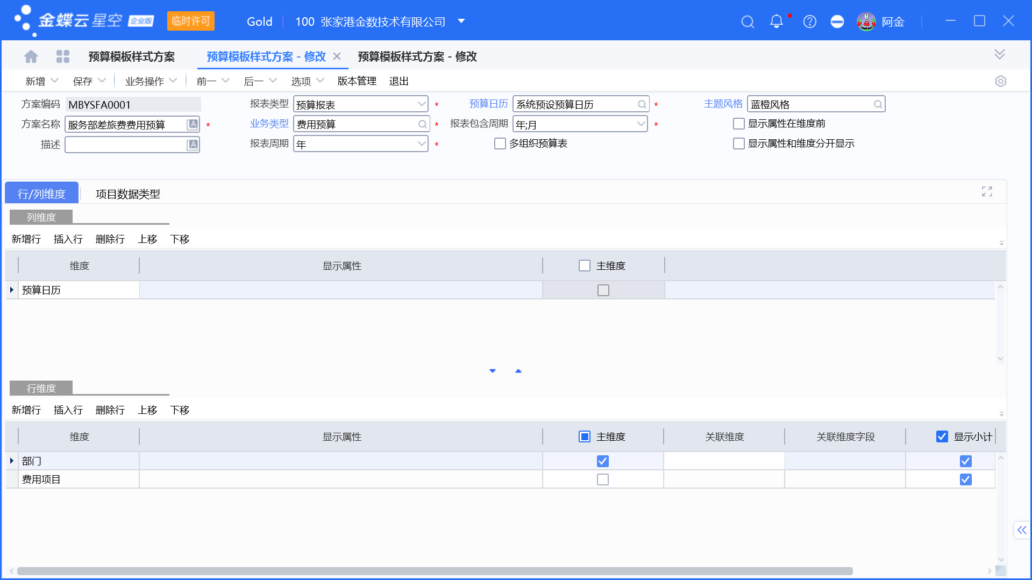
Task: Open the 保存 dropdown arrow
Action: [x=102, y=81]
